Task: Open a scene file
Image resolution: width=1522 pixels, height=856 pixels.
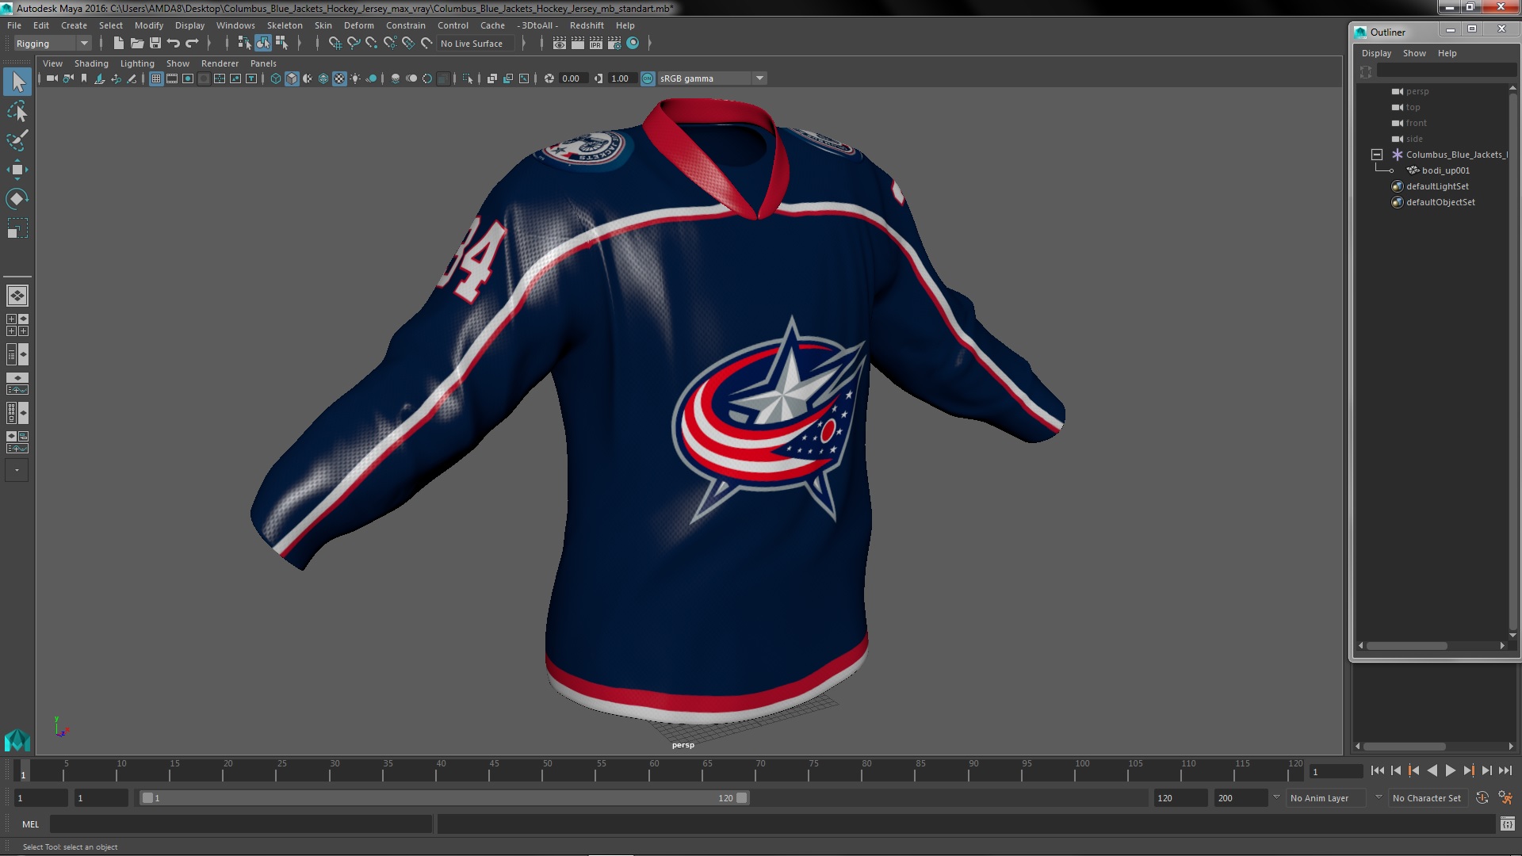Action: pyautogui.click(x=137, y=44)
